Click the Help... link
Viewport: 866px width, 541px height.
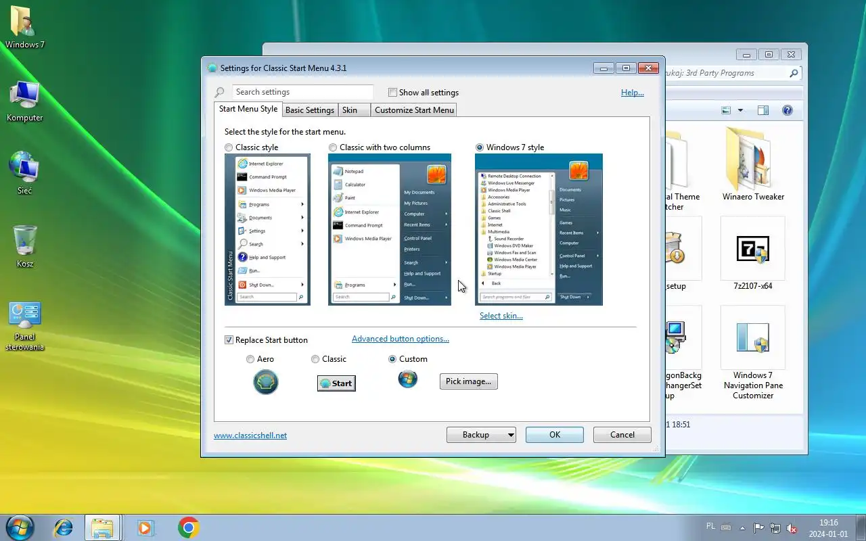[633, 93]
